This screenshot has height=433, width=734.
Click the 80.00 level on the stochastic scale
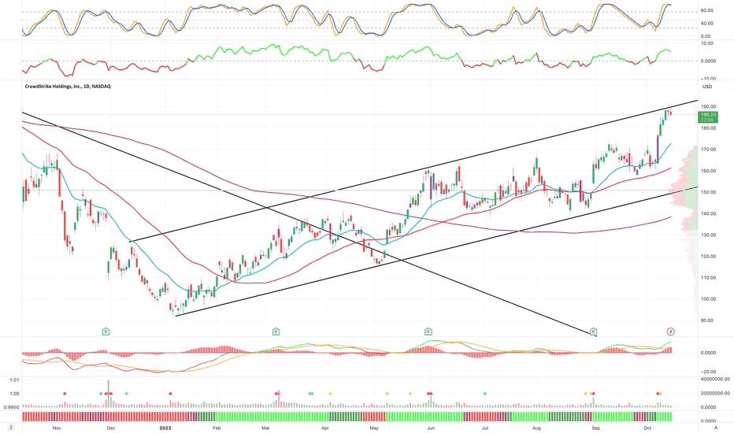[707, 10]
